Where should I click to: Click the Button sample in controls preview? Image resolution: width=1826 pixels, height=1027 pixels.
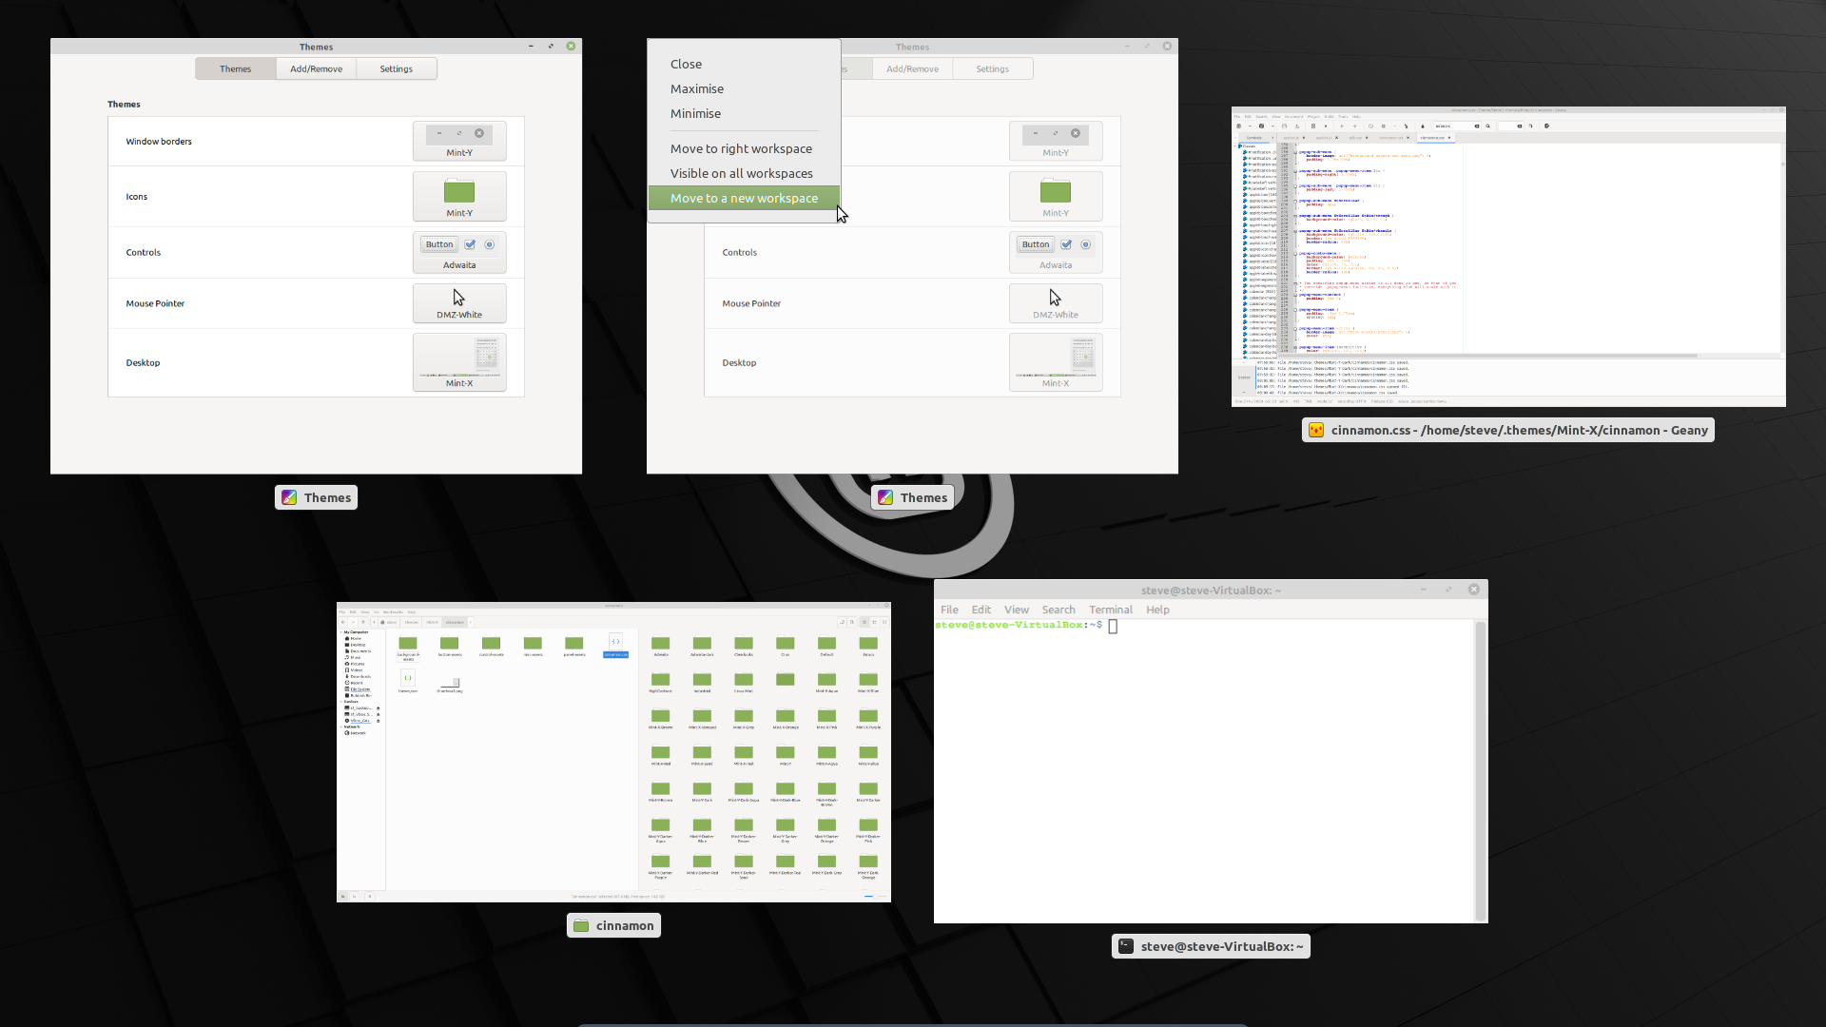[x=438, y=244]
